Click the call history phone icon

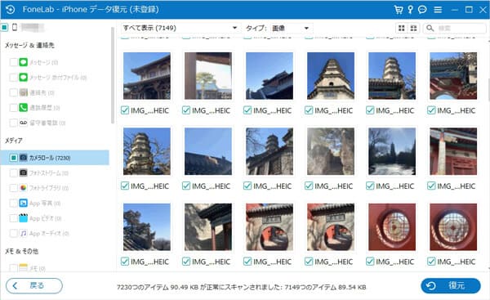pos(24,107)
